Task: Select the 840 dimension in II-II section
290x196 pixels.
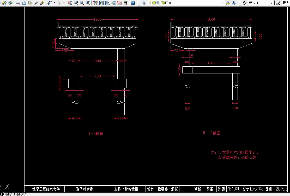Action: pyautogui.click(x=211, y=63)
